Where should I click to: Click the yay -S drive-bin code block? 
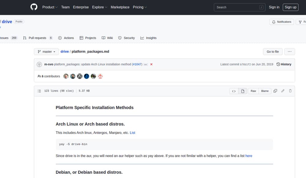164,144
